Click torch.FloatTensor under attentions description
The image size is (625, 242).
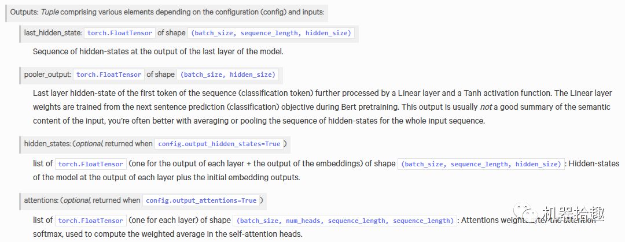[91, 220]
